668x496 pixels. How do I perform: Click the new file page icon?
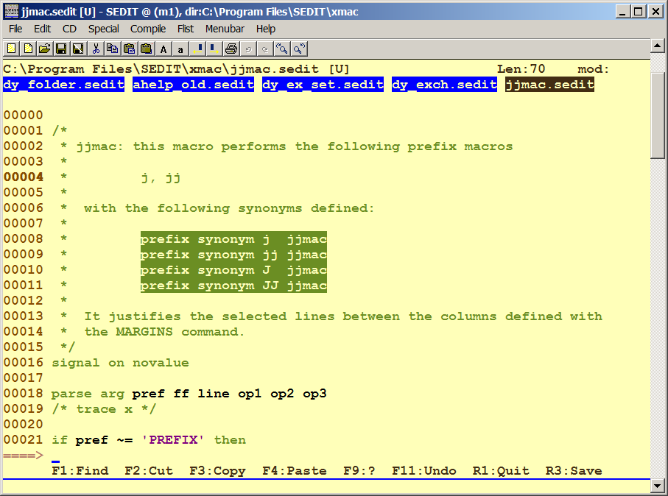tap(28, 49)
